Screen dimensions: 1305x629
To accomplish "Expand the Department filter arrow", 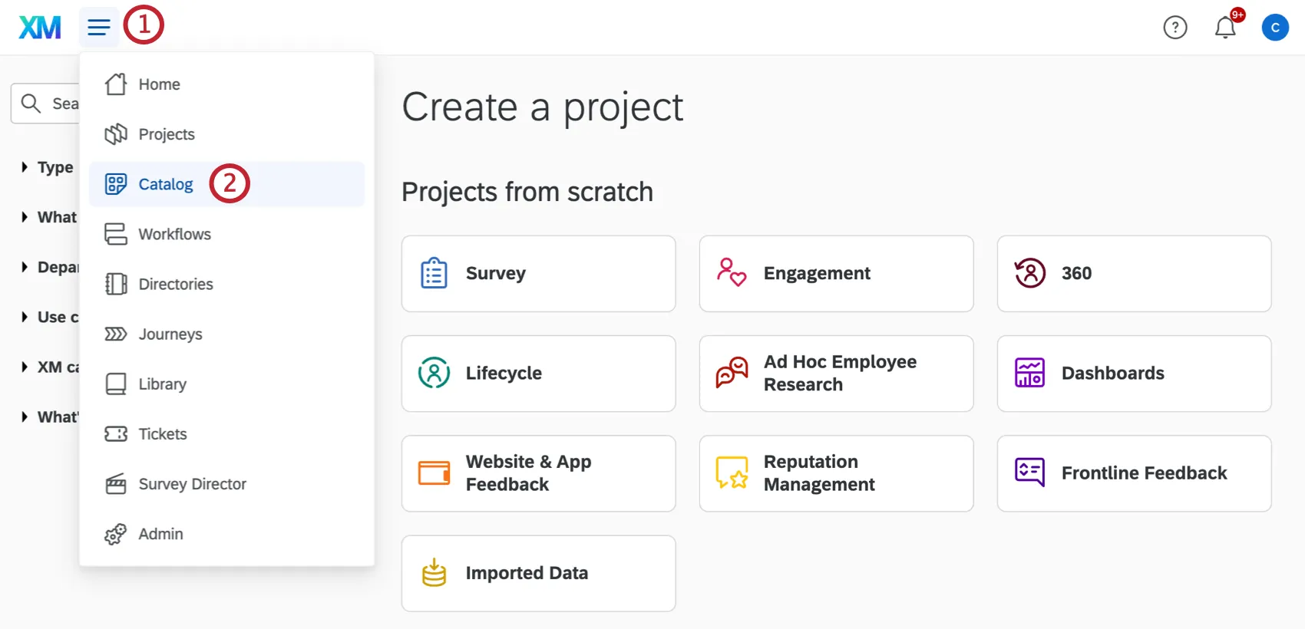I will tap(25, 267).
